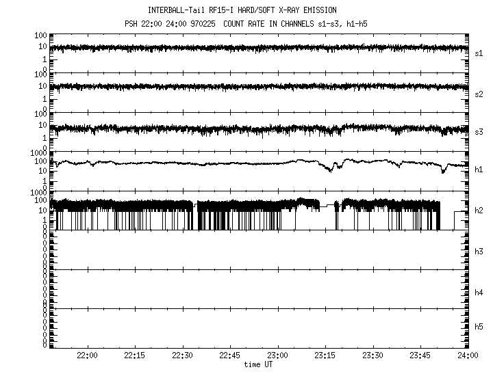
Task: Click the 24:00 time tick label
Action: tap(468, 355)
